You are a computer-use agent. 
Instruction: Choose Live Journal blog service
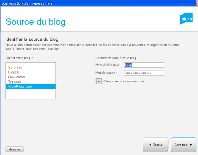tap(17, 77)
